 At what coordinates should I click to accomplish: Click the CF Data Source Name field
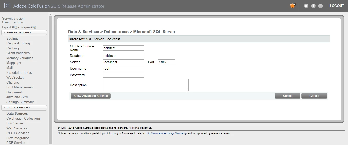tap(124, 48)
